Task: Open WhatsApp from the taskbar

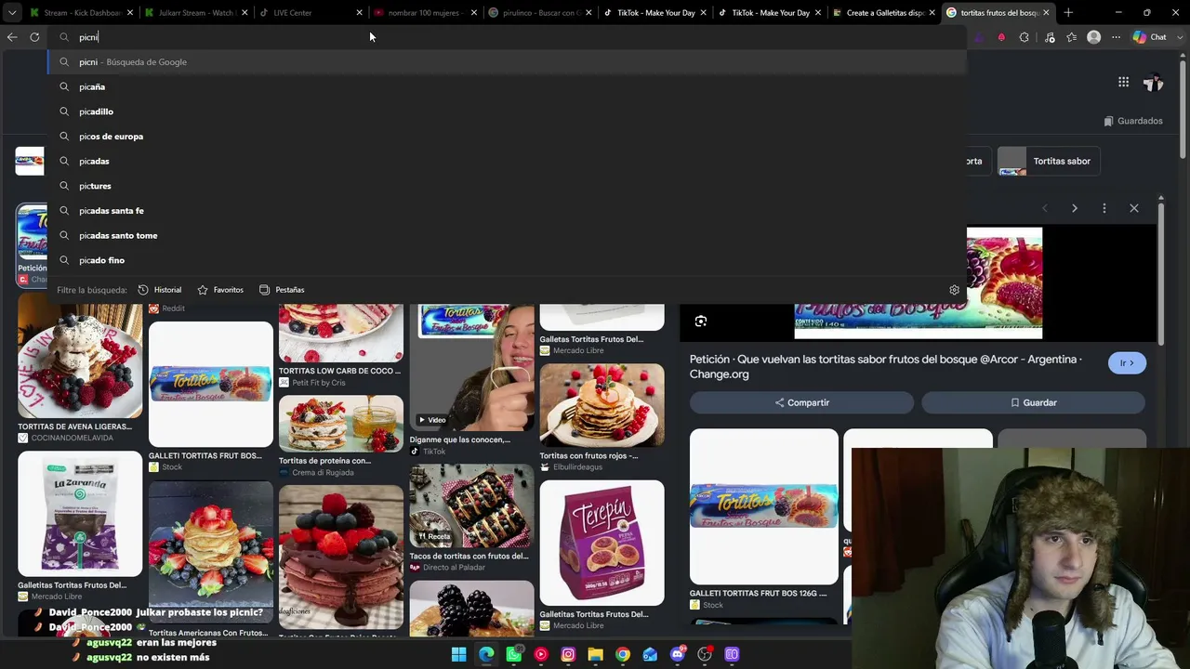Action: click(513, 654)
